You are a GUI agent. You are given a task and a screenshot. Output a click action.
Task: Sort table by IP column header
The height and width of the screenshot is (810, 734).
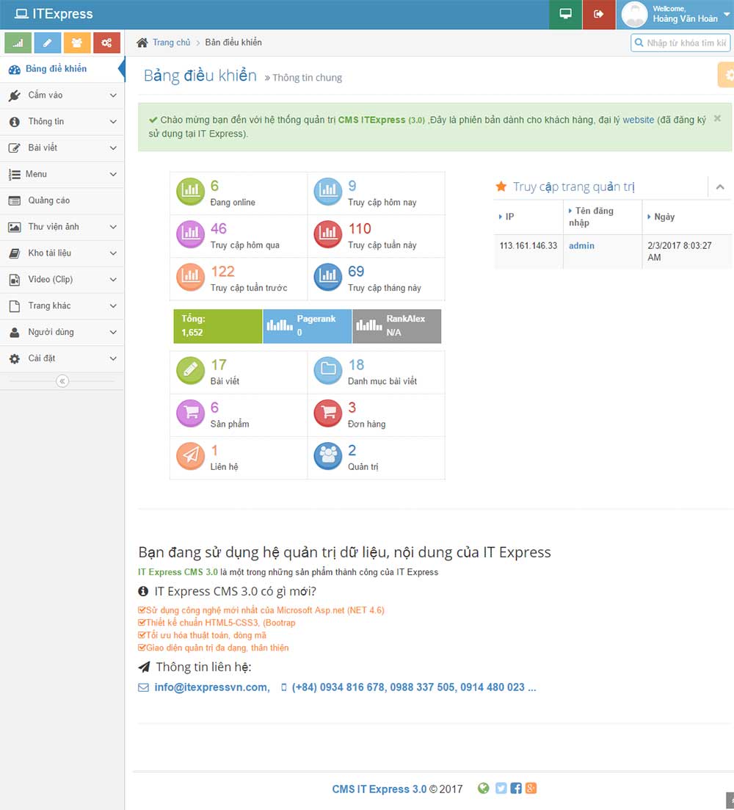[528, 217]
